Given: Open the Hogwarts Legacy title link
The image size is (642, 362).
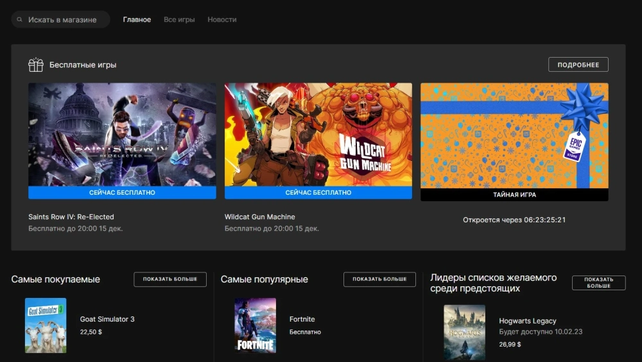Looking at the screenshot, I should pos(527,321).
